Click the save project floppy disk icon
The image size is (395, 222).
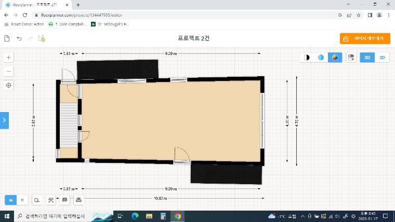(41, 38)
